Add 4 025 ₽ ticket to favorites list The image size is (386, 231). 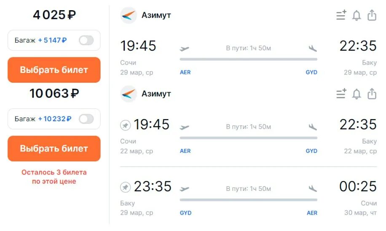pyautogui.click(x=341, y=15)
